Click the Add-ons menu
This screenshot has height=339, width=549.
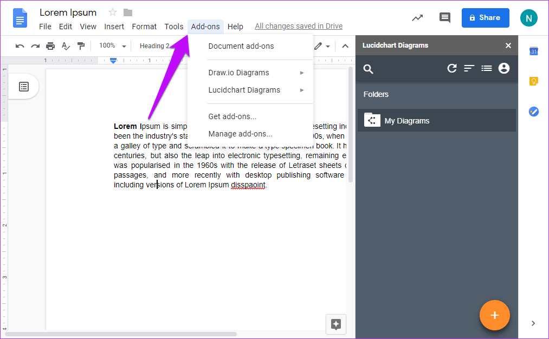click(205, 27)
